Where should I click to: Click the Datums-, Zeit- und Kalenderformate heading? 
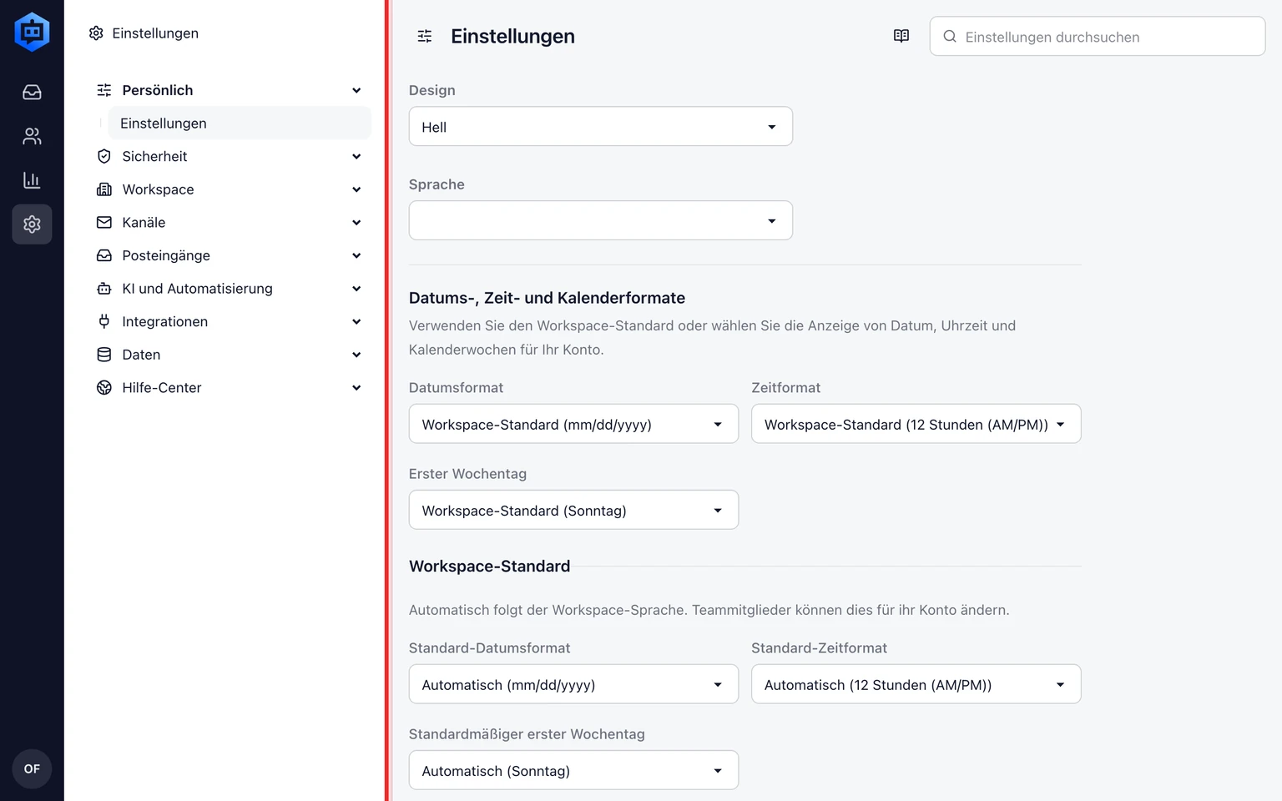pos(547,298)
